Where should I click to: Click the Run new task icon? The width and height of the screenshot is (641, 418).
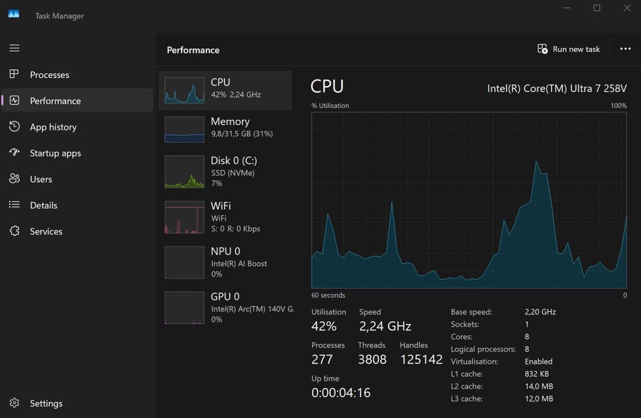[x=542, y=49]
